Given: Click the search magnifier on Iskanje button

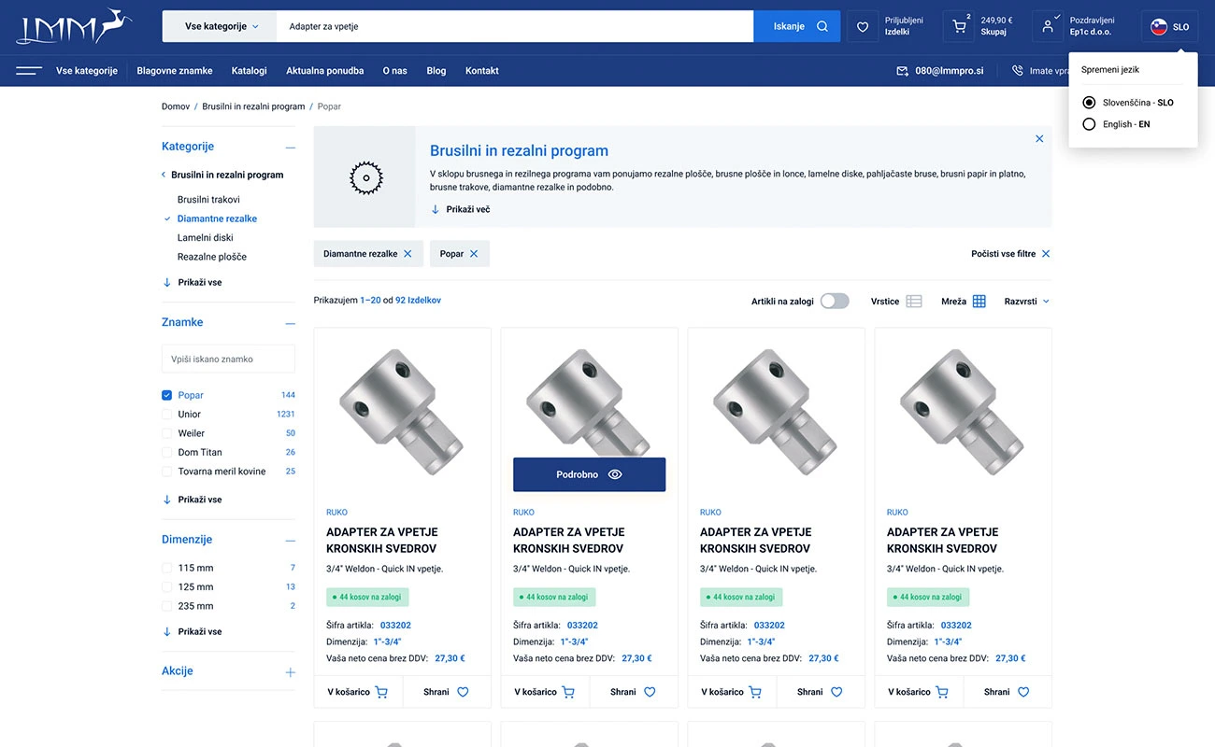Looking at the screenshot, I should 822,25.
